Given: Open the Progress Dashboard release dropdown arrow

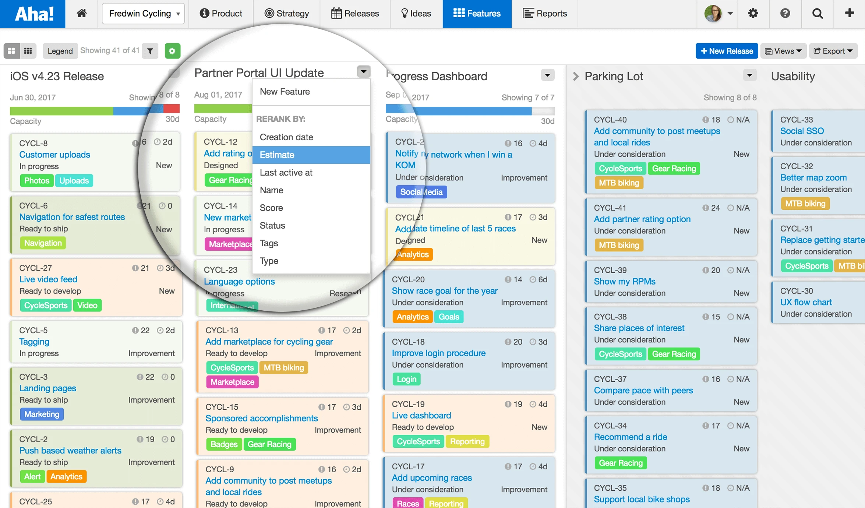Looking at the screenshot, I should coord(547,75).
